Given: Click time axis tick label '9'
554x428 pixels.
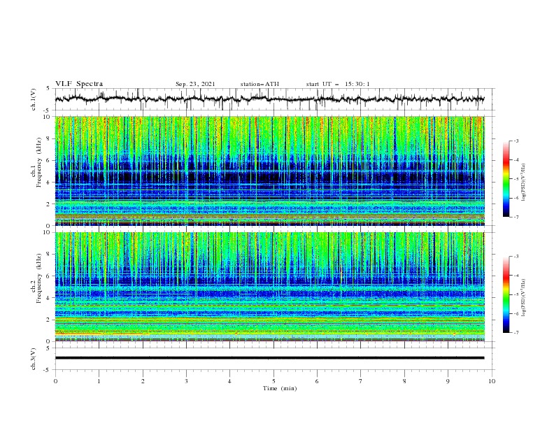Looking at the screenshot, I should [448, 381].
